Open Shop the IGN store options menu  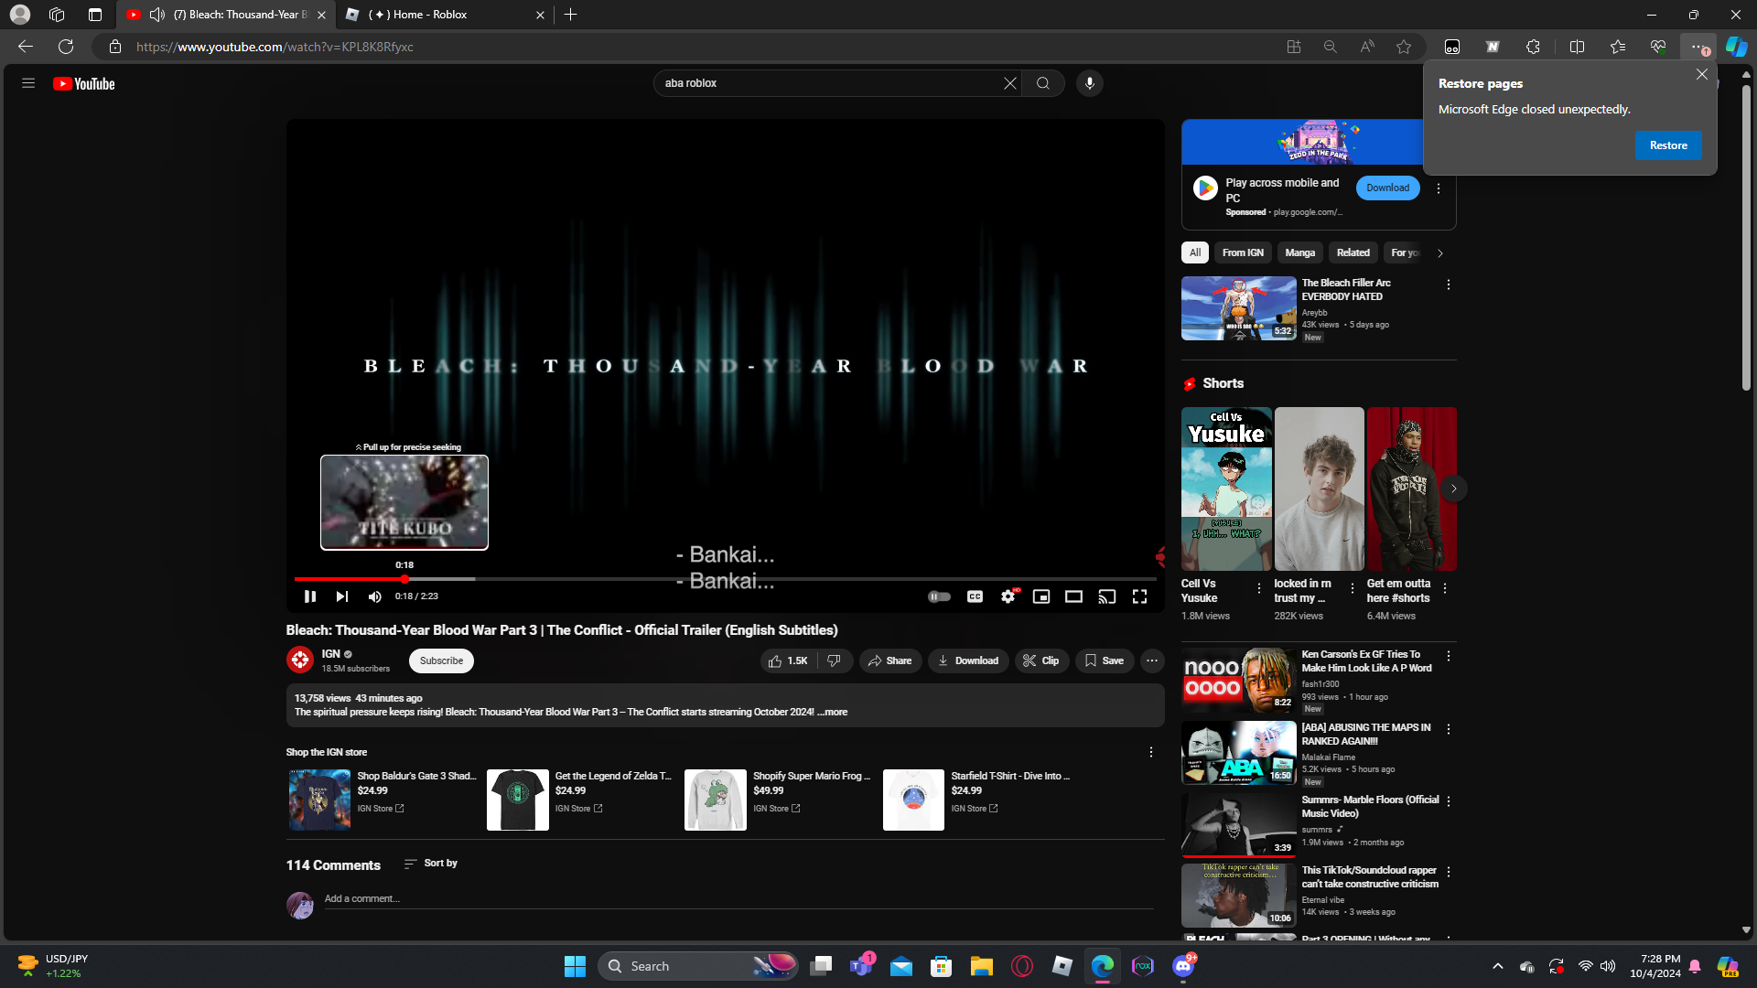[1151, 752]
